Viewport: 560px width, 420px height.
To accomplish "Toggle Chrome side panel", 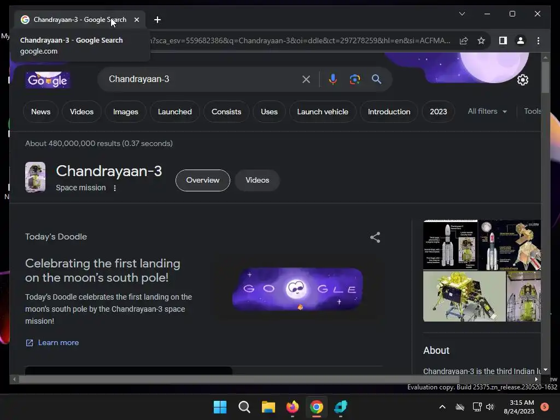I will [x=503, y=40].
